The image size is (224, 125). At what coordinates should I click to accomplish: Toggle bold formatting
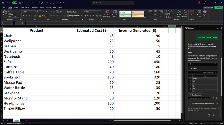click(24, 15)
